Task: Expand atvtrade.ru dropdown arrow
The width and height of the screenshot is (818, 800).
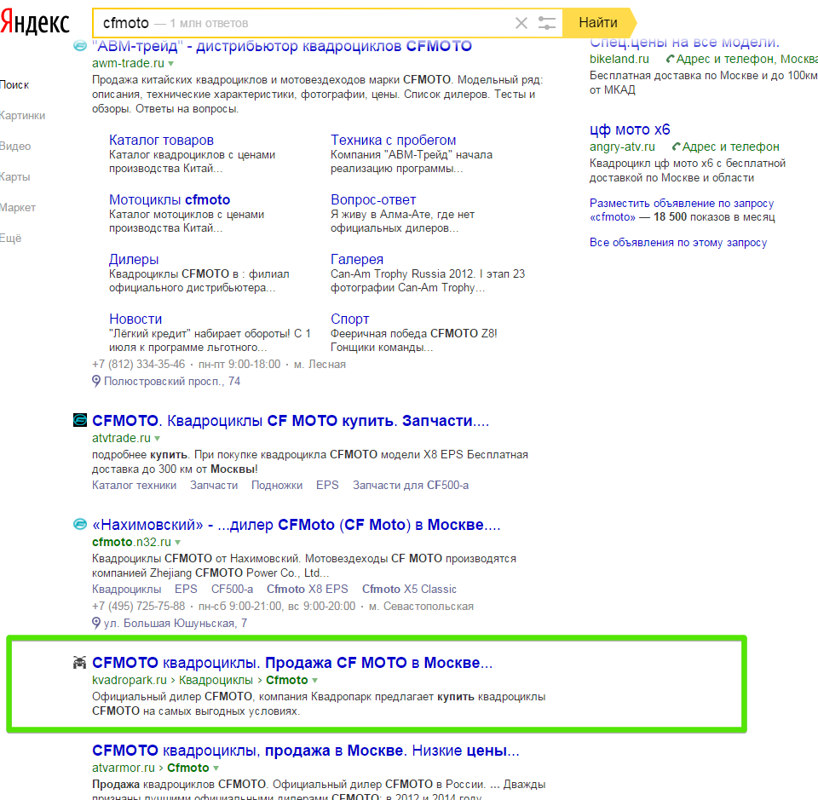Action: 158,439
